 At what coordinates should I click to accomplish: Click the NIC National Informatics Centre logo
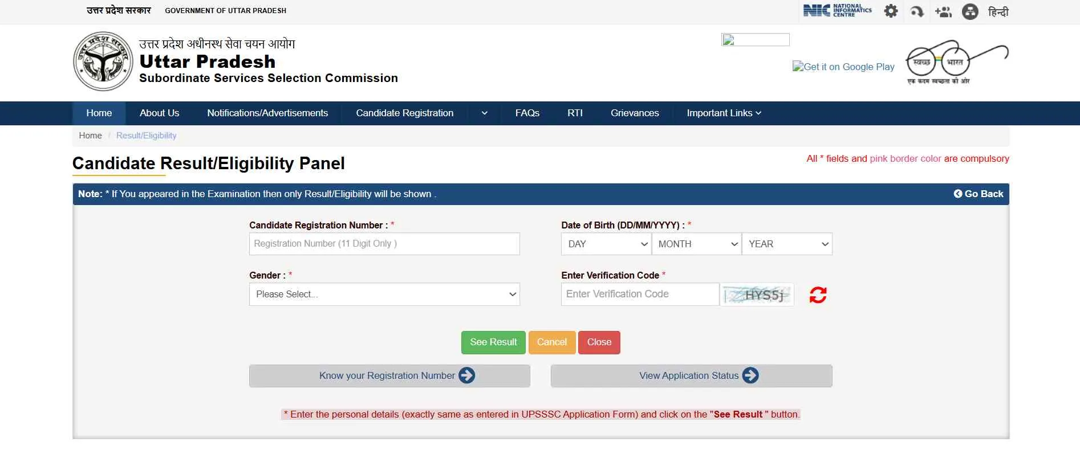[x=837, y=11]
